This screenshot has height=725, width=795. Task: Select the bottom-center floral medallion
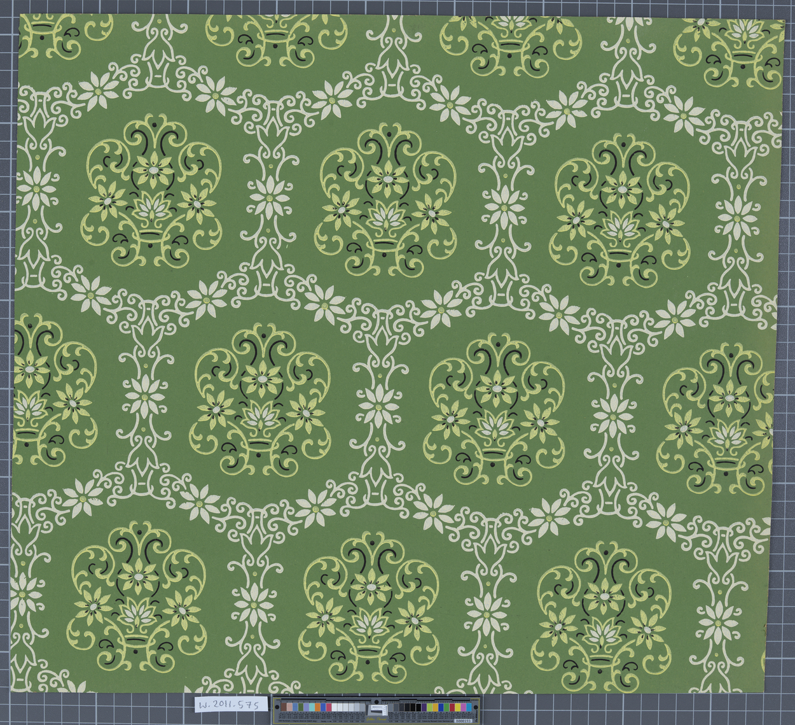click(x=371, y=607)
